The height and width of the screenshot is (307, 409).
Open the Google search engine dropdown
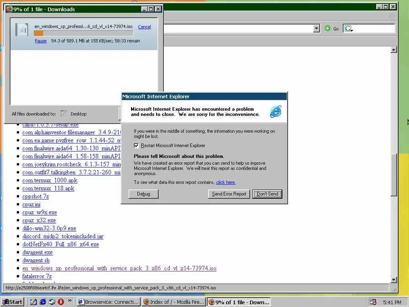(349, 29)
